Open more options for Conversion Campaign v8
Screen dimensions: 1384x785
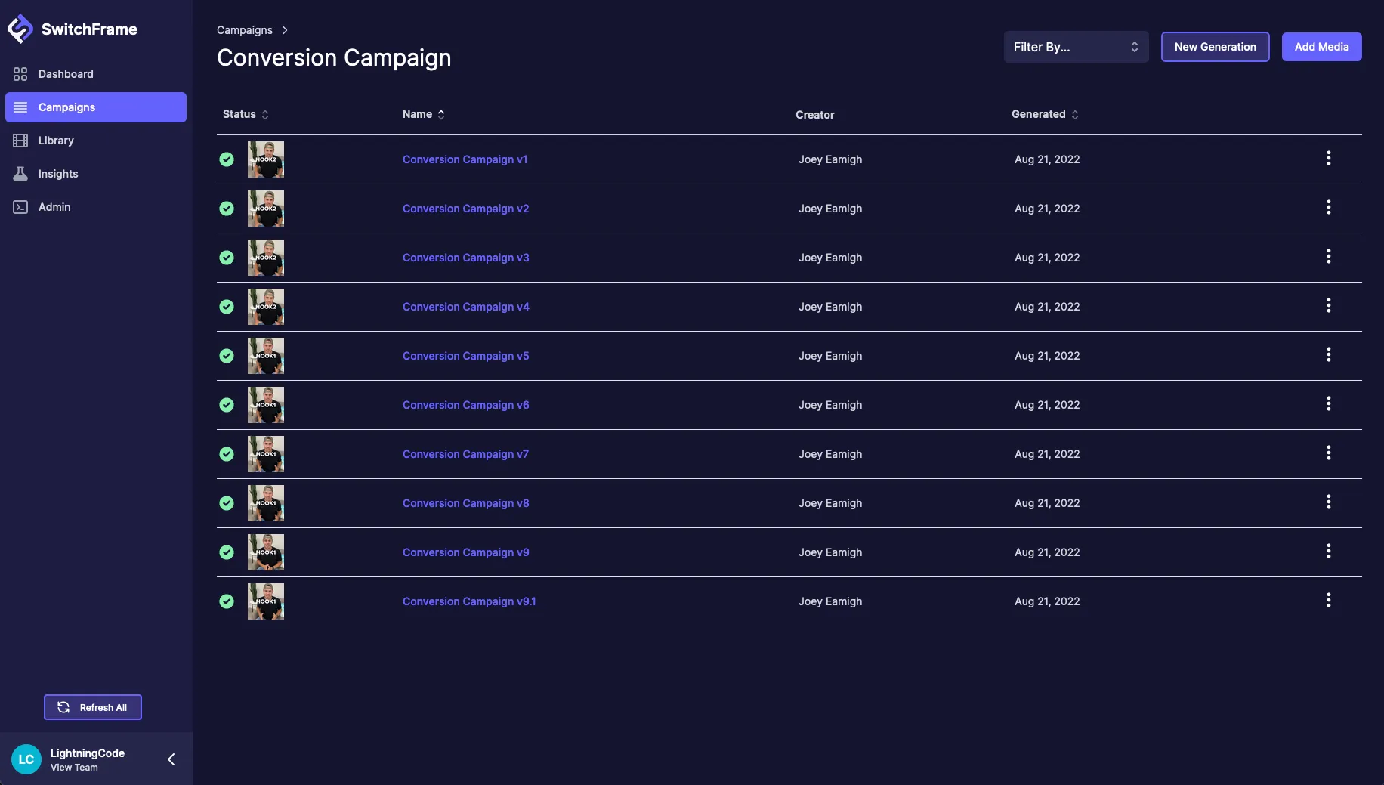(x=1328, y=502)
